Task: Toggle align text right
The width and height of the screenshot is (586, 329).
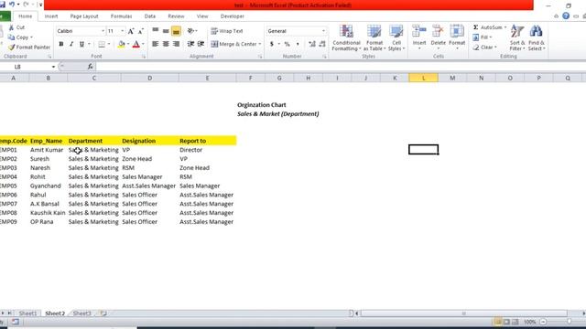Action: [176, 44]
